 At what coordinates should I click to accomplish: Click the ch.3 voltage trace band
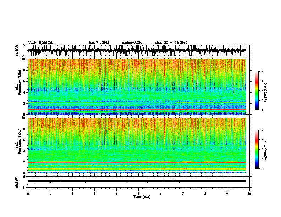pyautogui.click(x=137, y=182)
